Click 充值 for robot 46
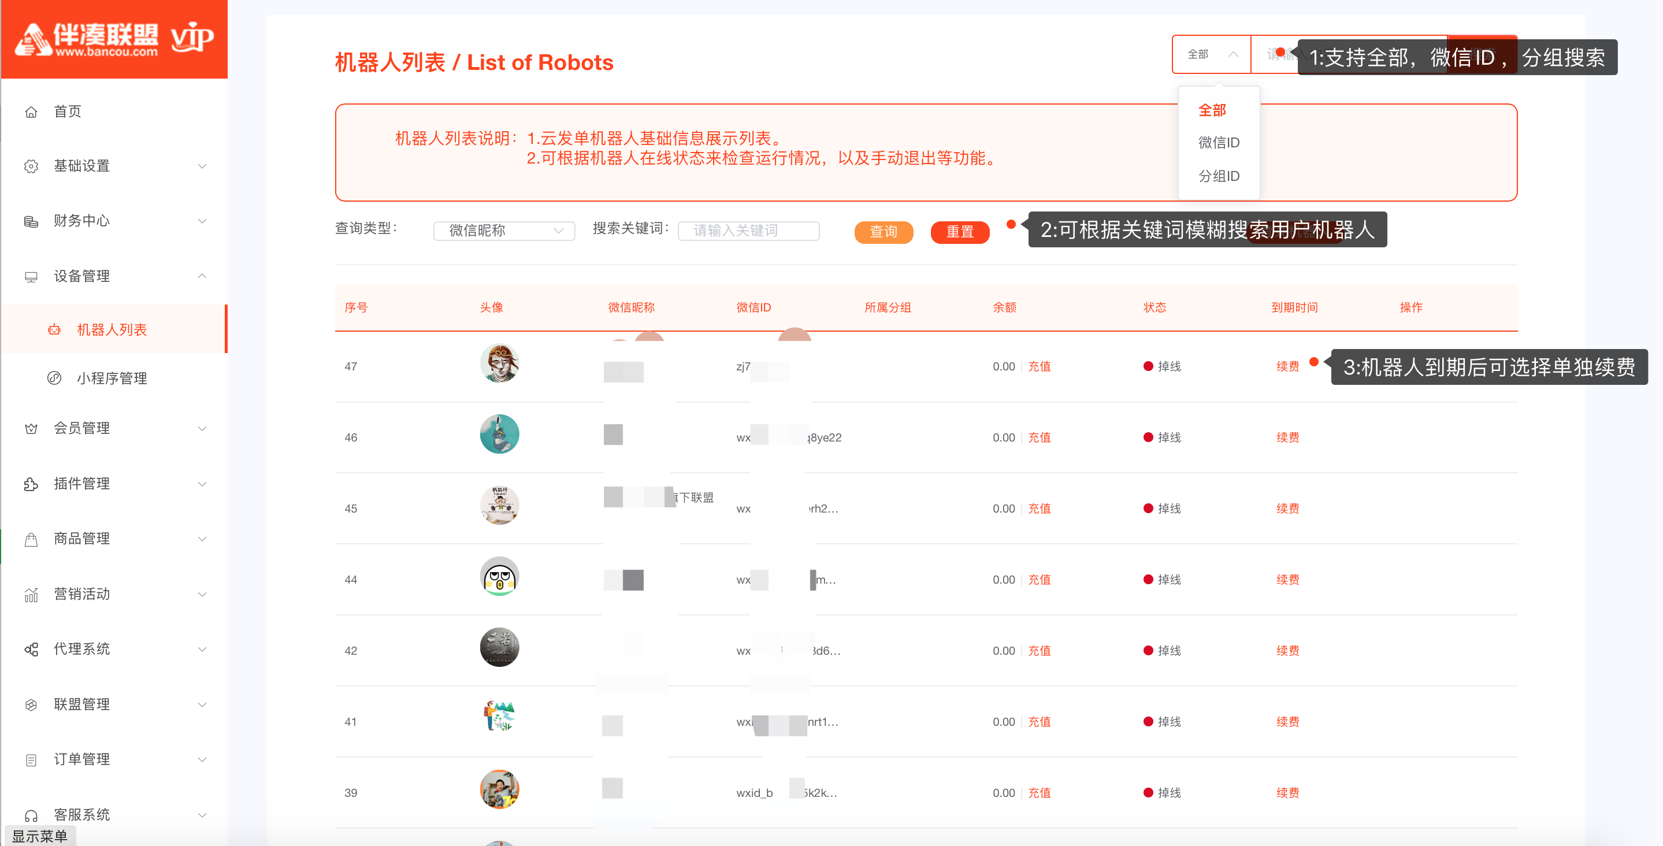 pos(1040,438)
